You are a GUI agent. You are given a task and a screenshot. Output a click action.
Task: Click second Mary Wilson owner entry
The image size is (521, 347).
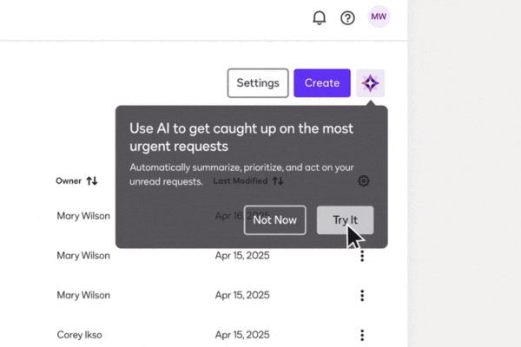83,256
